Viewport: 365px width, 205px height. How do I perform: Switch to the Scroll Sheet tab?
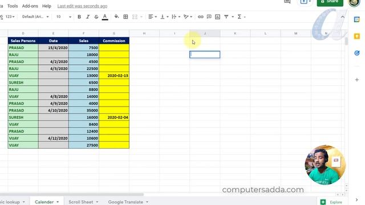(81, 202)
